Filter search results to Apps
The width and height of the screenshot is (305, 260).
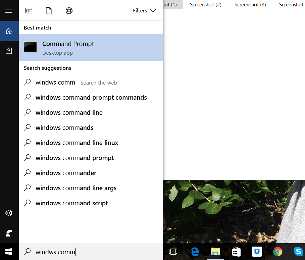point(29,10)
